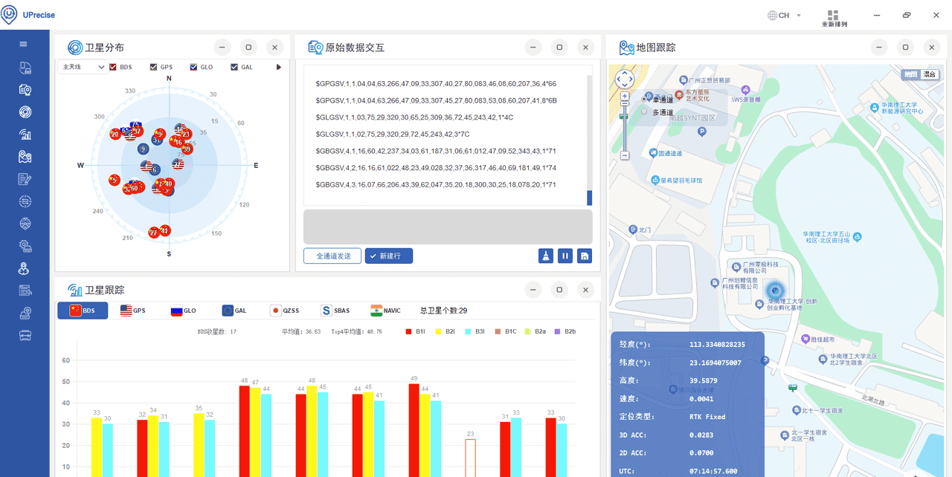Screen dimensions: 952x477
Task: Open the 主天线 antenna dropdown
Action: tap(82, 66)
